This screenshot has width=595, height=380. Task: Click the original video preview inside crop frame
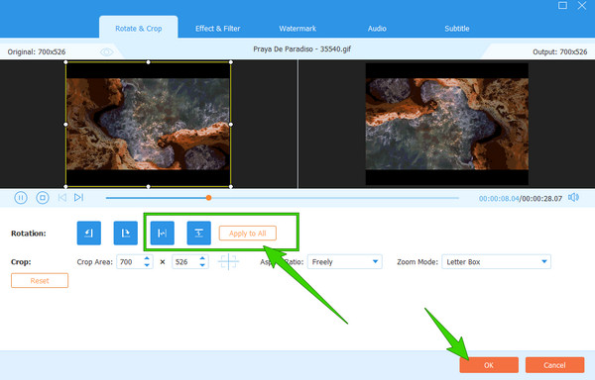[x=149, y=124]
